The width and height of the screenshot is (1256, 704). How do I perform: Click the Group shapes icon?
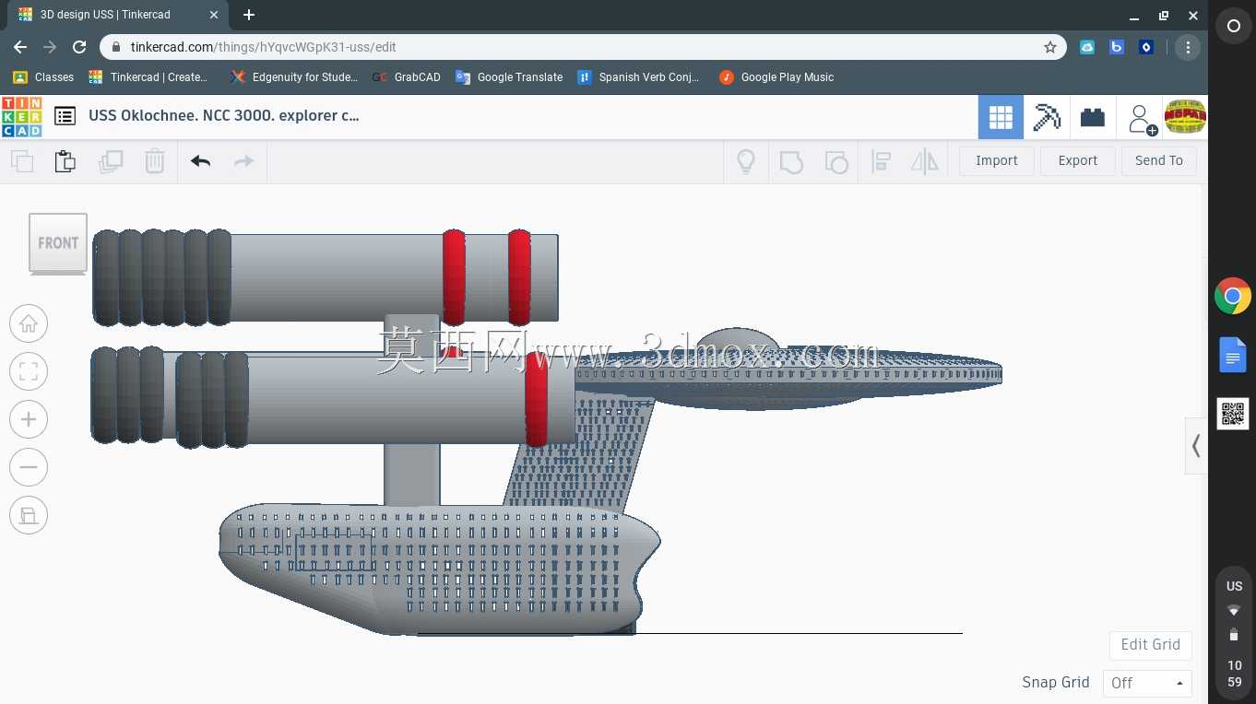[x=791, y=162]
